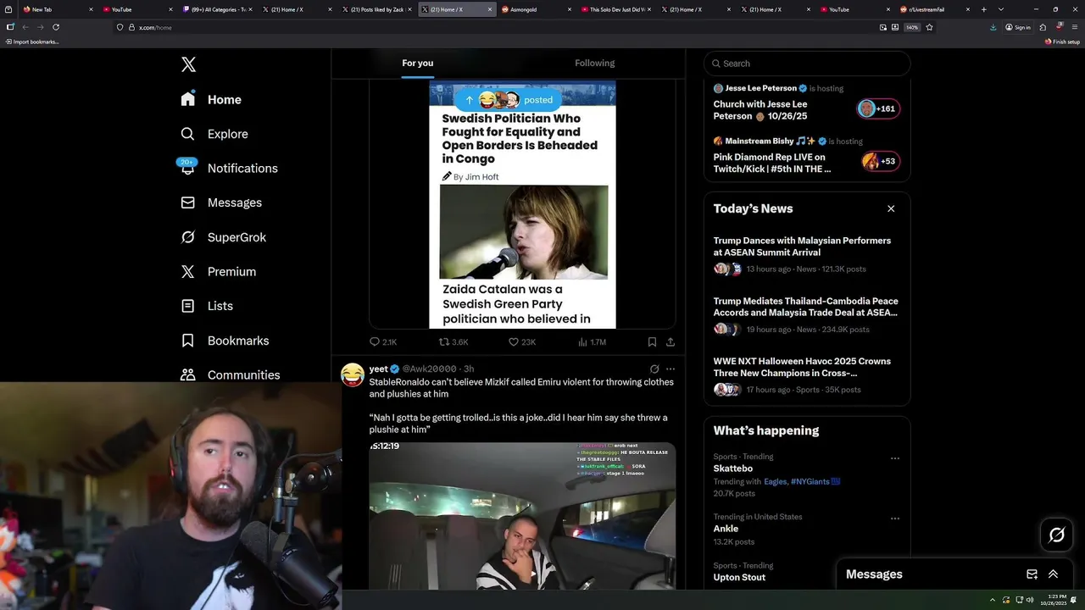Open Communities in the sidebar
Viewport: 1085px width, 610px height.
[x=230, y=374]
